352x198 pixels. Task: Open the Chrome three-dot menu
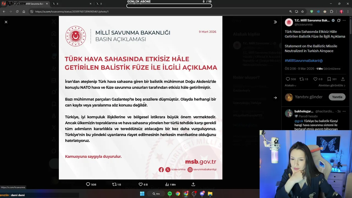point(348,12)
